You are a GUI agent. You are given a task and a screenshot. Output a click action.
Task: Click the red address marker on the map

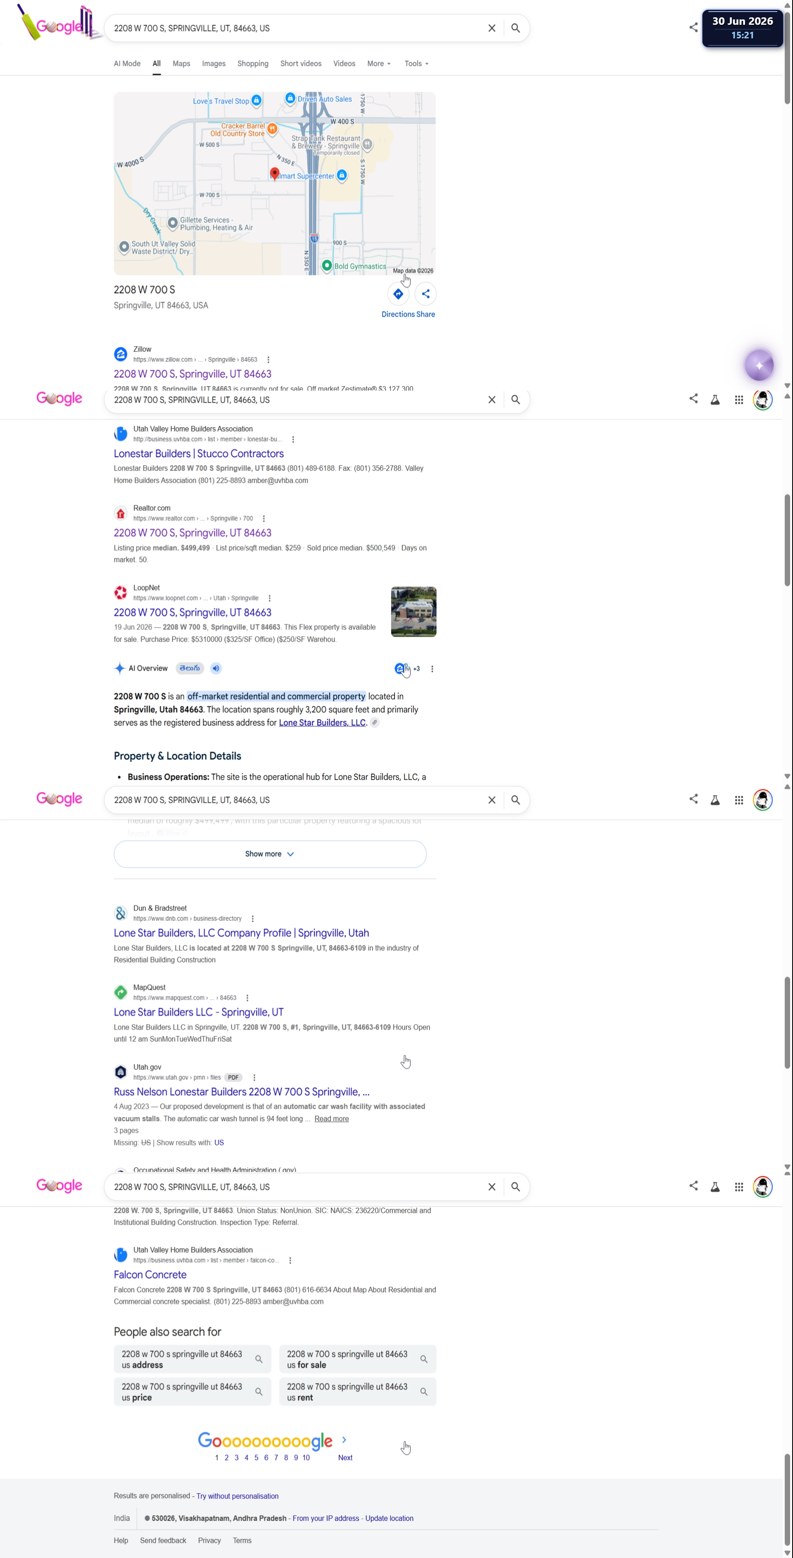[x=275, y=174]
